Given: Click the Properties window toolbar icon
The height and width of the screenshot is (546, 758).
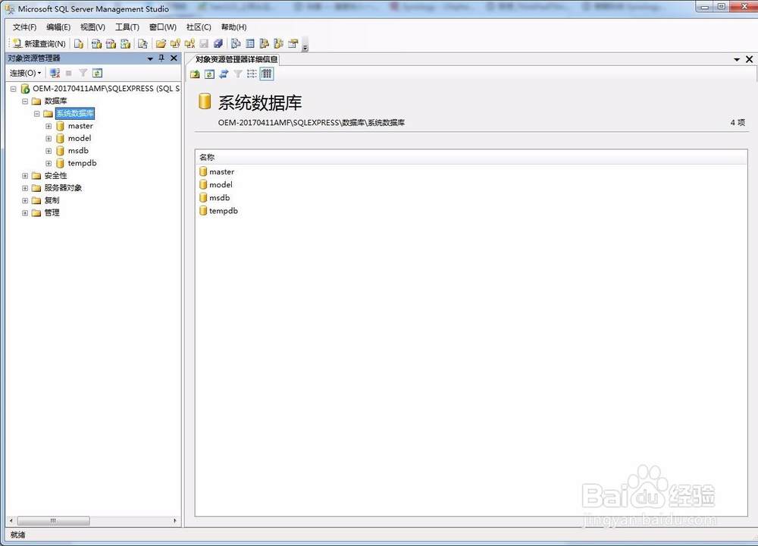Looking at the screenshot, I should click(x=293, y=44).
